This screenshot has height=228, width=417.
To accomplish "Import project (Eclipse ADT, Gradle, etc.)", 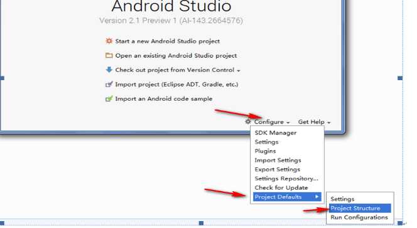I will pyautogui.click(x=176, y=85).
